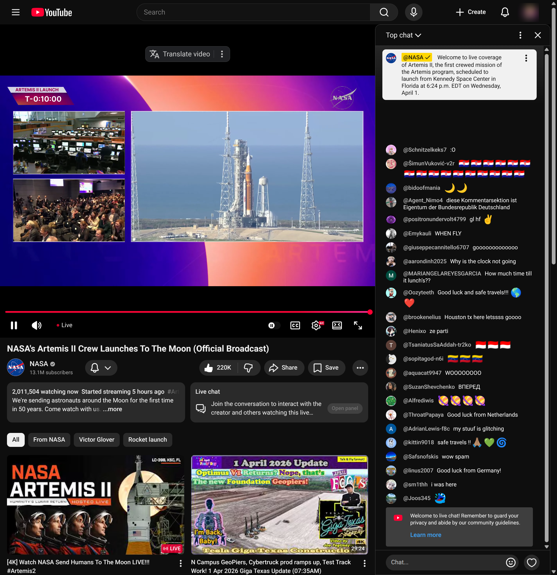Open more actions ellipsis under video

360,368
